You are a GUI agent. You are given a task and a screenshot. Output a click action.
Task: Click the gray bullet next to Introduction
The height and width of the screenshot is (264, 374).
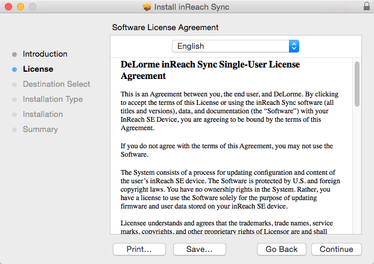point(14,54)
